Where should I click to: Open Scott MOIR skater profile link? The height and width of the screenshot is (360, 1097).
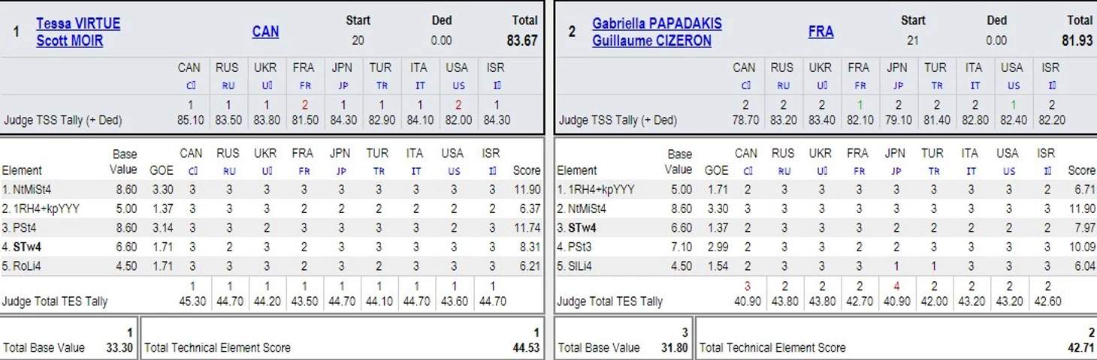point(70,40)
